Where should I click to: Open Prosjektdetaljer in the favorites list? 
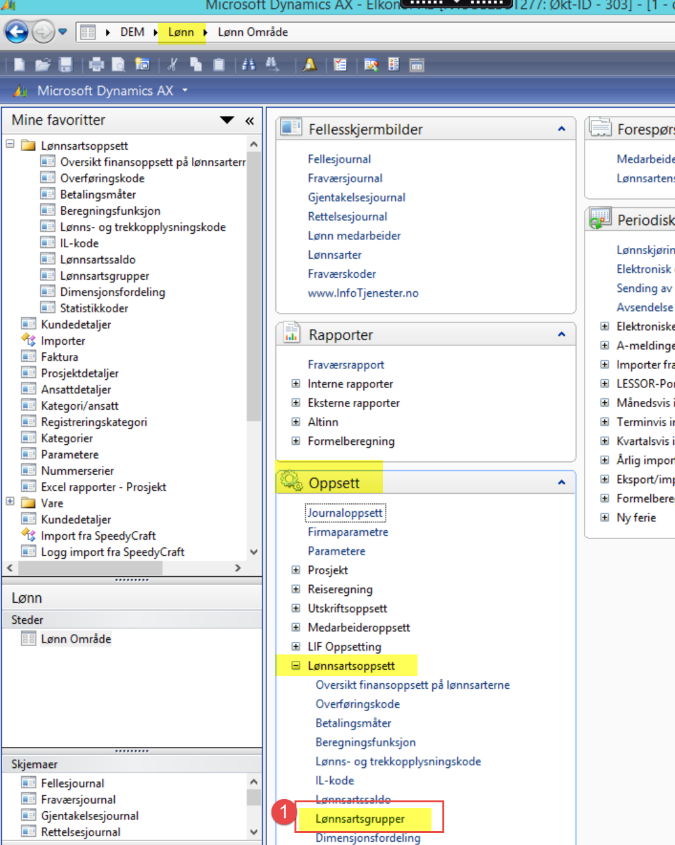pyautogui.click(x=80, y=373)
